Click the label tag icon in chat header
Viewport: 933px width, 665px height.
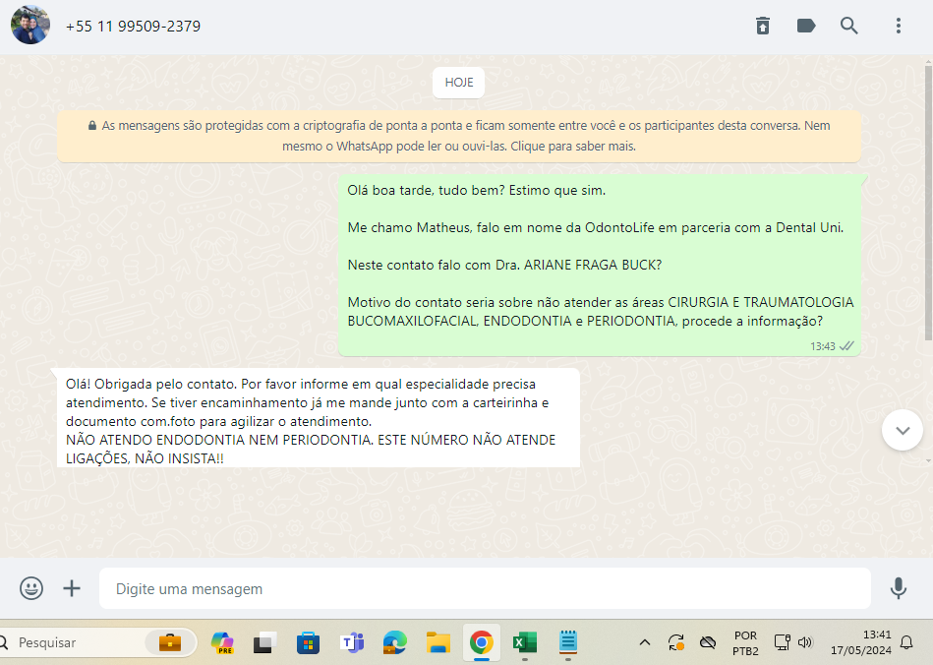click(x=805, y=26)
